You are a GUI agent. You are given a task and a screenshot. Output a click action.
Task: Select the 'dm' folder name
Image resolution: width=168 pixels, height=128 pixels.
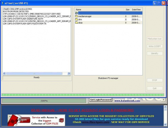(80, 20)
